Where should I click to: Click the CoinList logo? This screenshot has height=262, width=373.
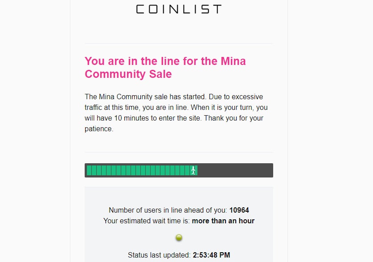(179, 9)
